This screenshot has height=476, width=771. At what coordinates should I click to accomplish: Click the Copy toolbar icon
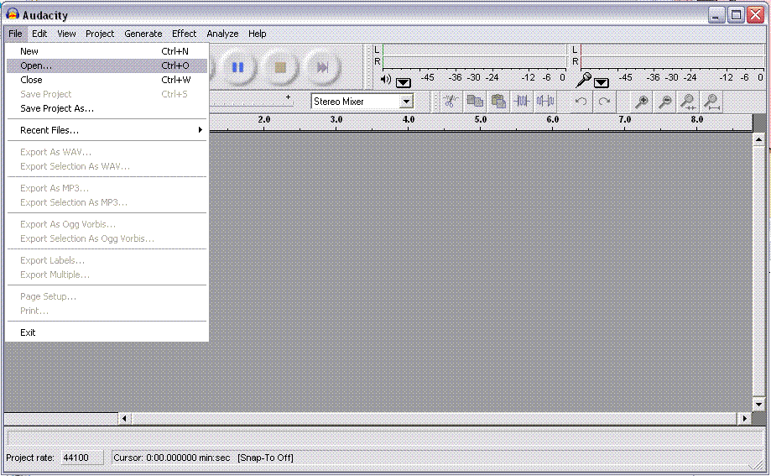[475, 102]
